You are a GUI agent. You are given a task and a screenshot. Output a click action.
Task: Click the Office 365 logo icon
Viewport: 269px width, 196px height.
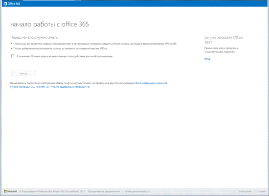coord(5,3)
